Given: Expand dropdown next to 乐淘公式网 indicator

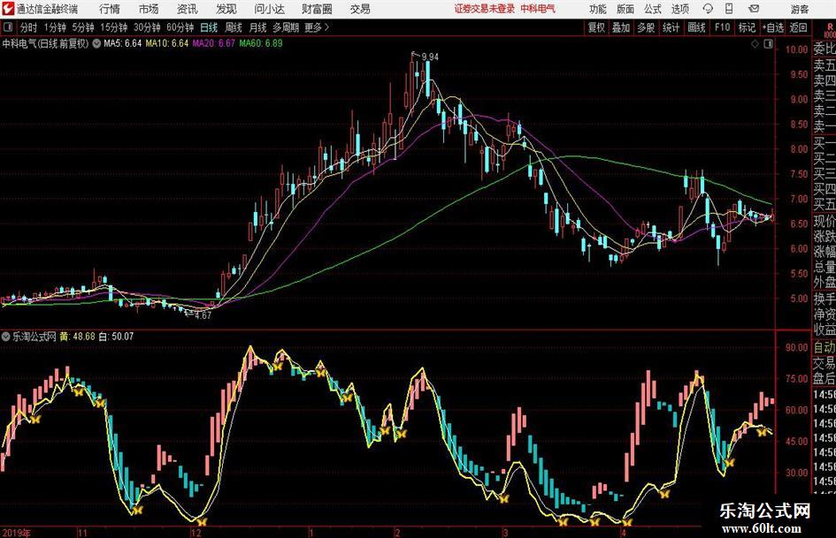Looking at the screenshot, I should (x=6, y=337).
